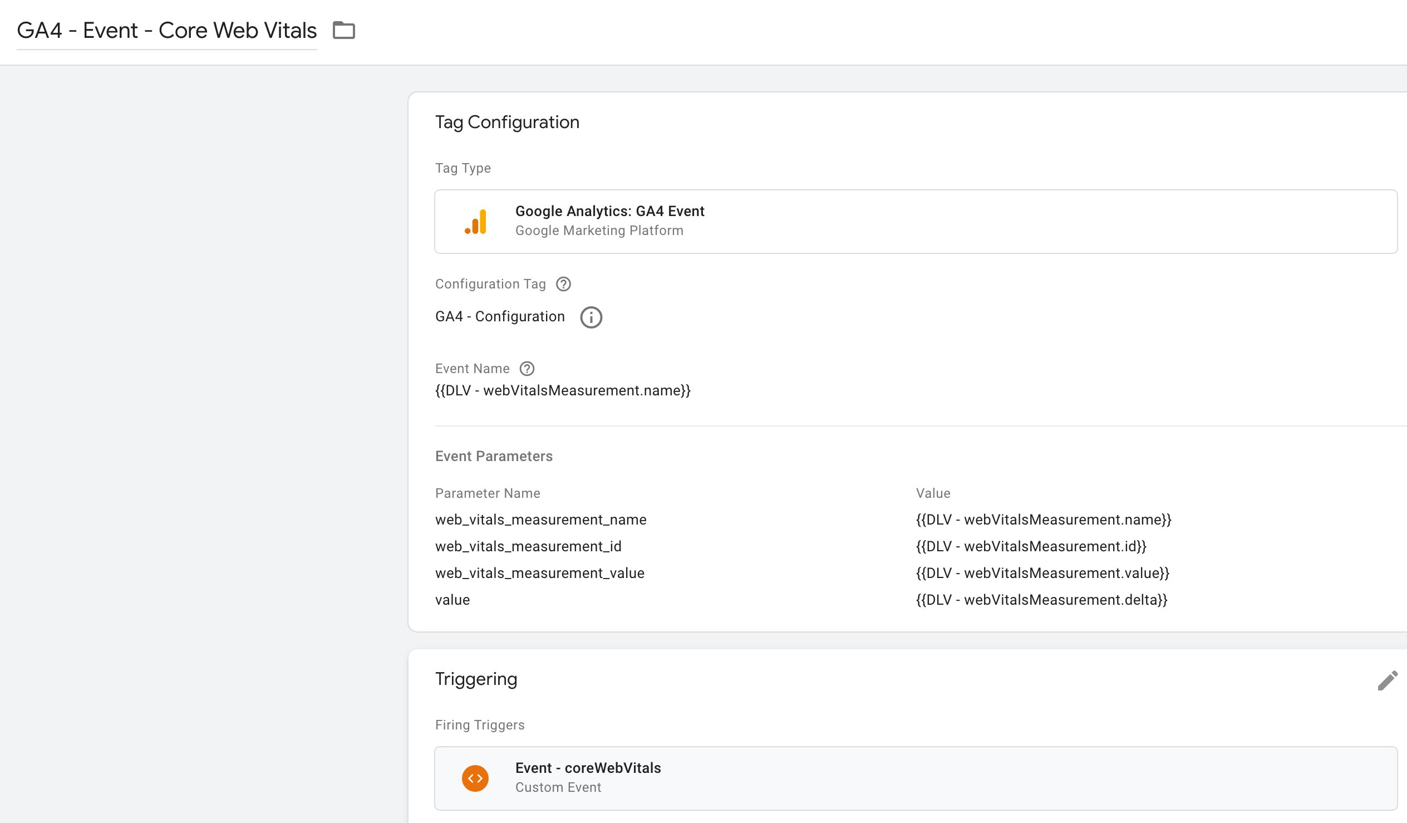Click the Parameter Name column header

pos(488,493)
